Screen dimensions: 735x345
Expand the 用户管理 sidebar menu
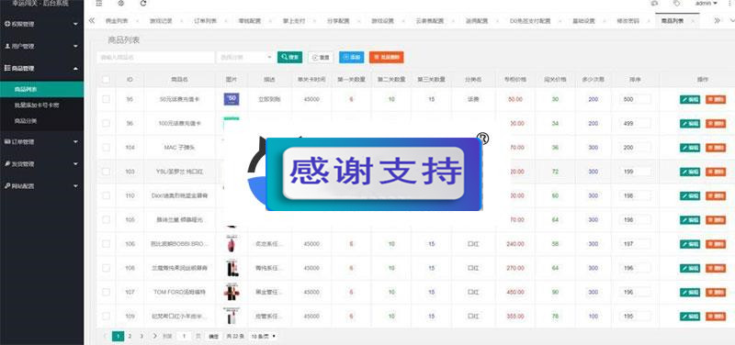pos(41,47)
